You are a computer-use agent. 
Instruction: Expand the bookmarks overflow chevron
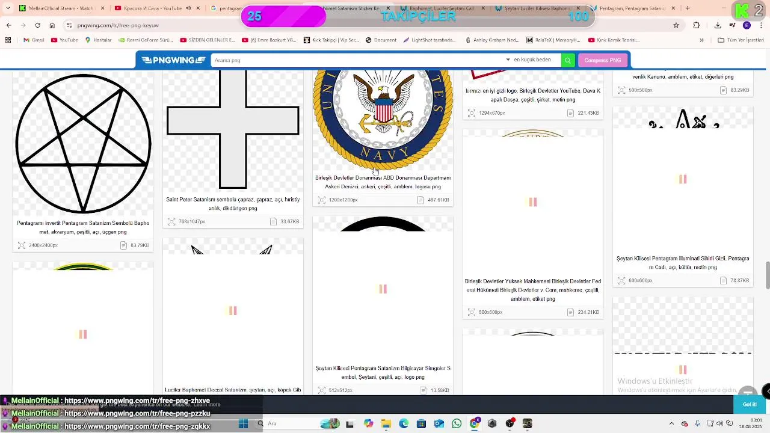(x=701, y=40)
